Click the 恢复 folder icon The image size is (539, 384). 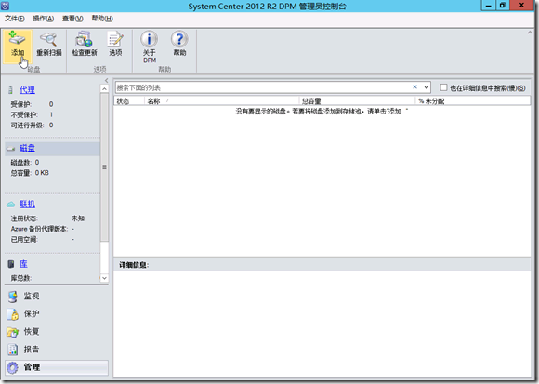[x=13, y=332]
